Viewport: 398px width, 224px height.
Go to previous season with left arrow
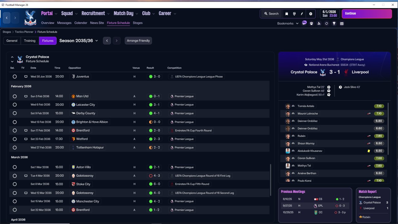(x=107, y=41)
